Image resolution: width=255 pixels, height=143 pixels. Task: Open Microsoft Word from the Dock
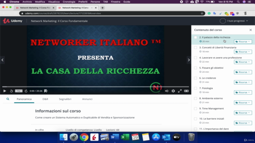[x=115, y=137]
